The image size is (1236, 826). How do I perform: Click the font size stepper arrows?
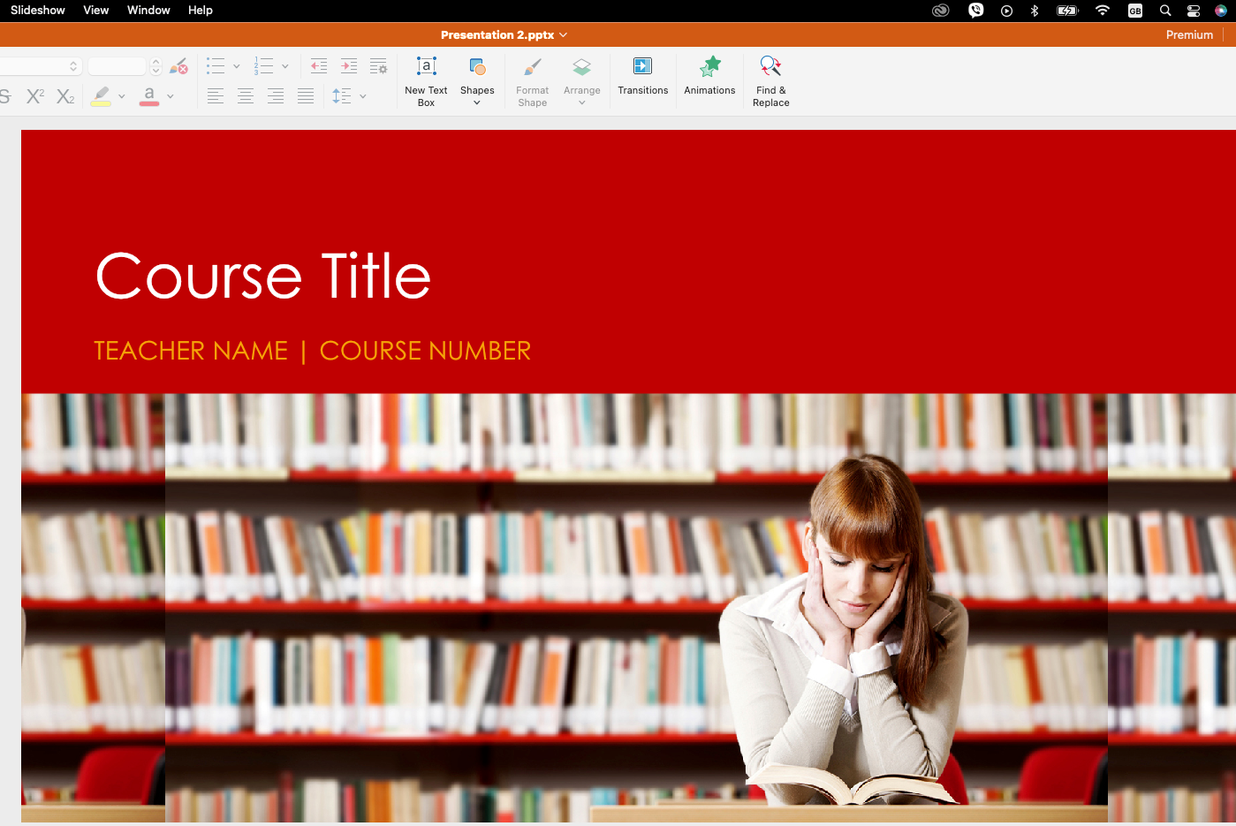click(x=155, y=66)
